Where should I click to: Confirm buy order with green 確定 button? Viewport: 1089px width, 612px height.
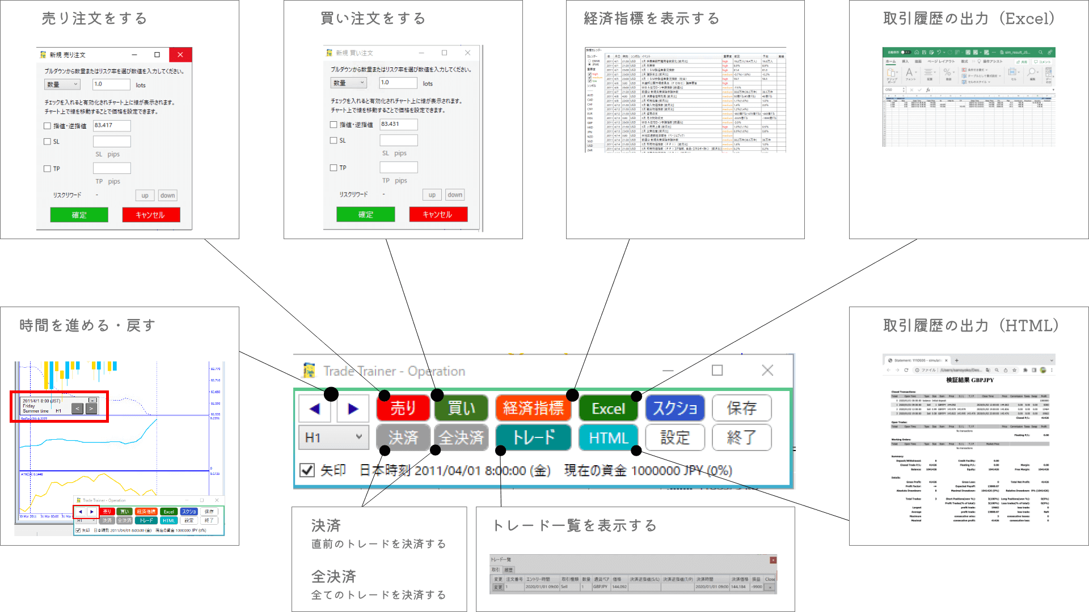pyautogui.click(x=366, y=214)
